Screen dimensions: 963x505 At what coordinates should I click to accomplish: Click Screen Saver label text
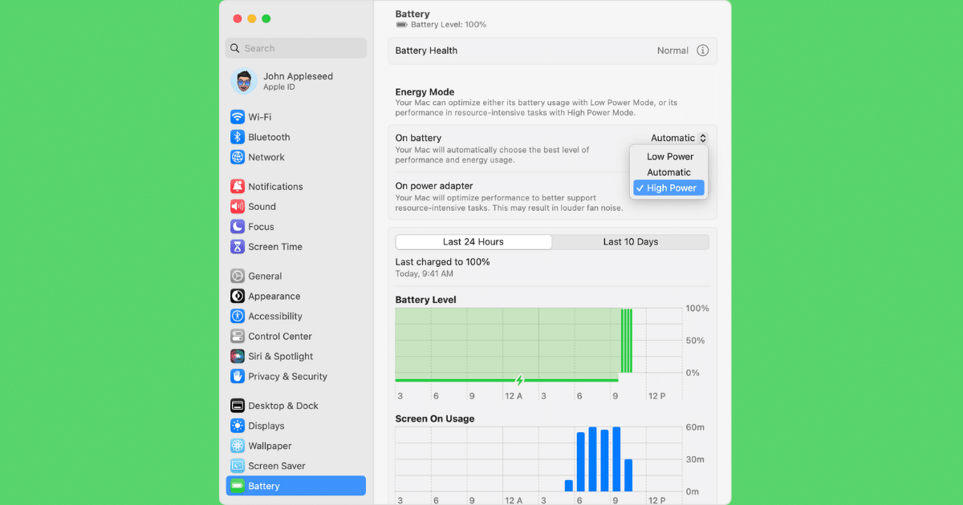point(277,466)
